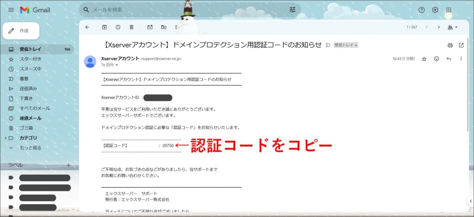
Task: Click the Gmail logo
Action: tap(35, 10)
